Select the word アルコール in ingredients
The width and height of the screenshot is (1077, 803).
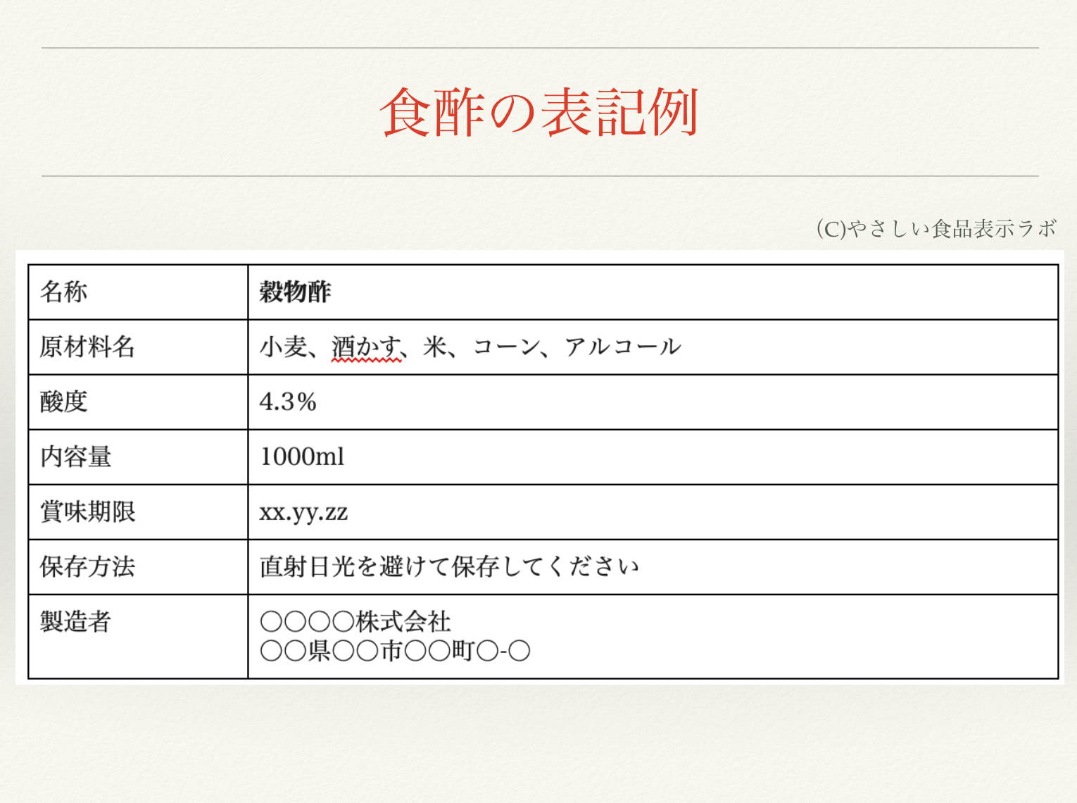pyautogui.click(x=623, y=347)
